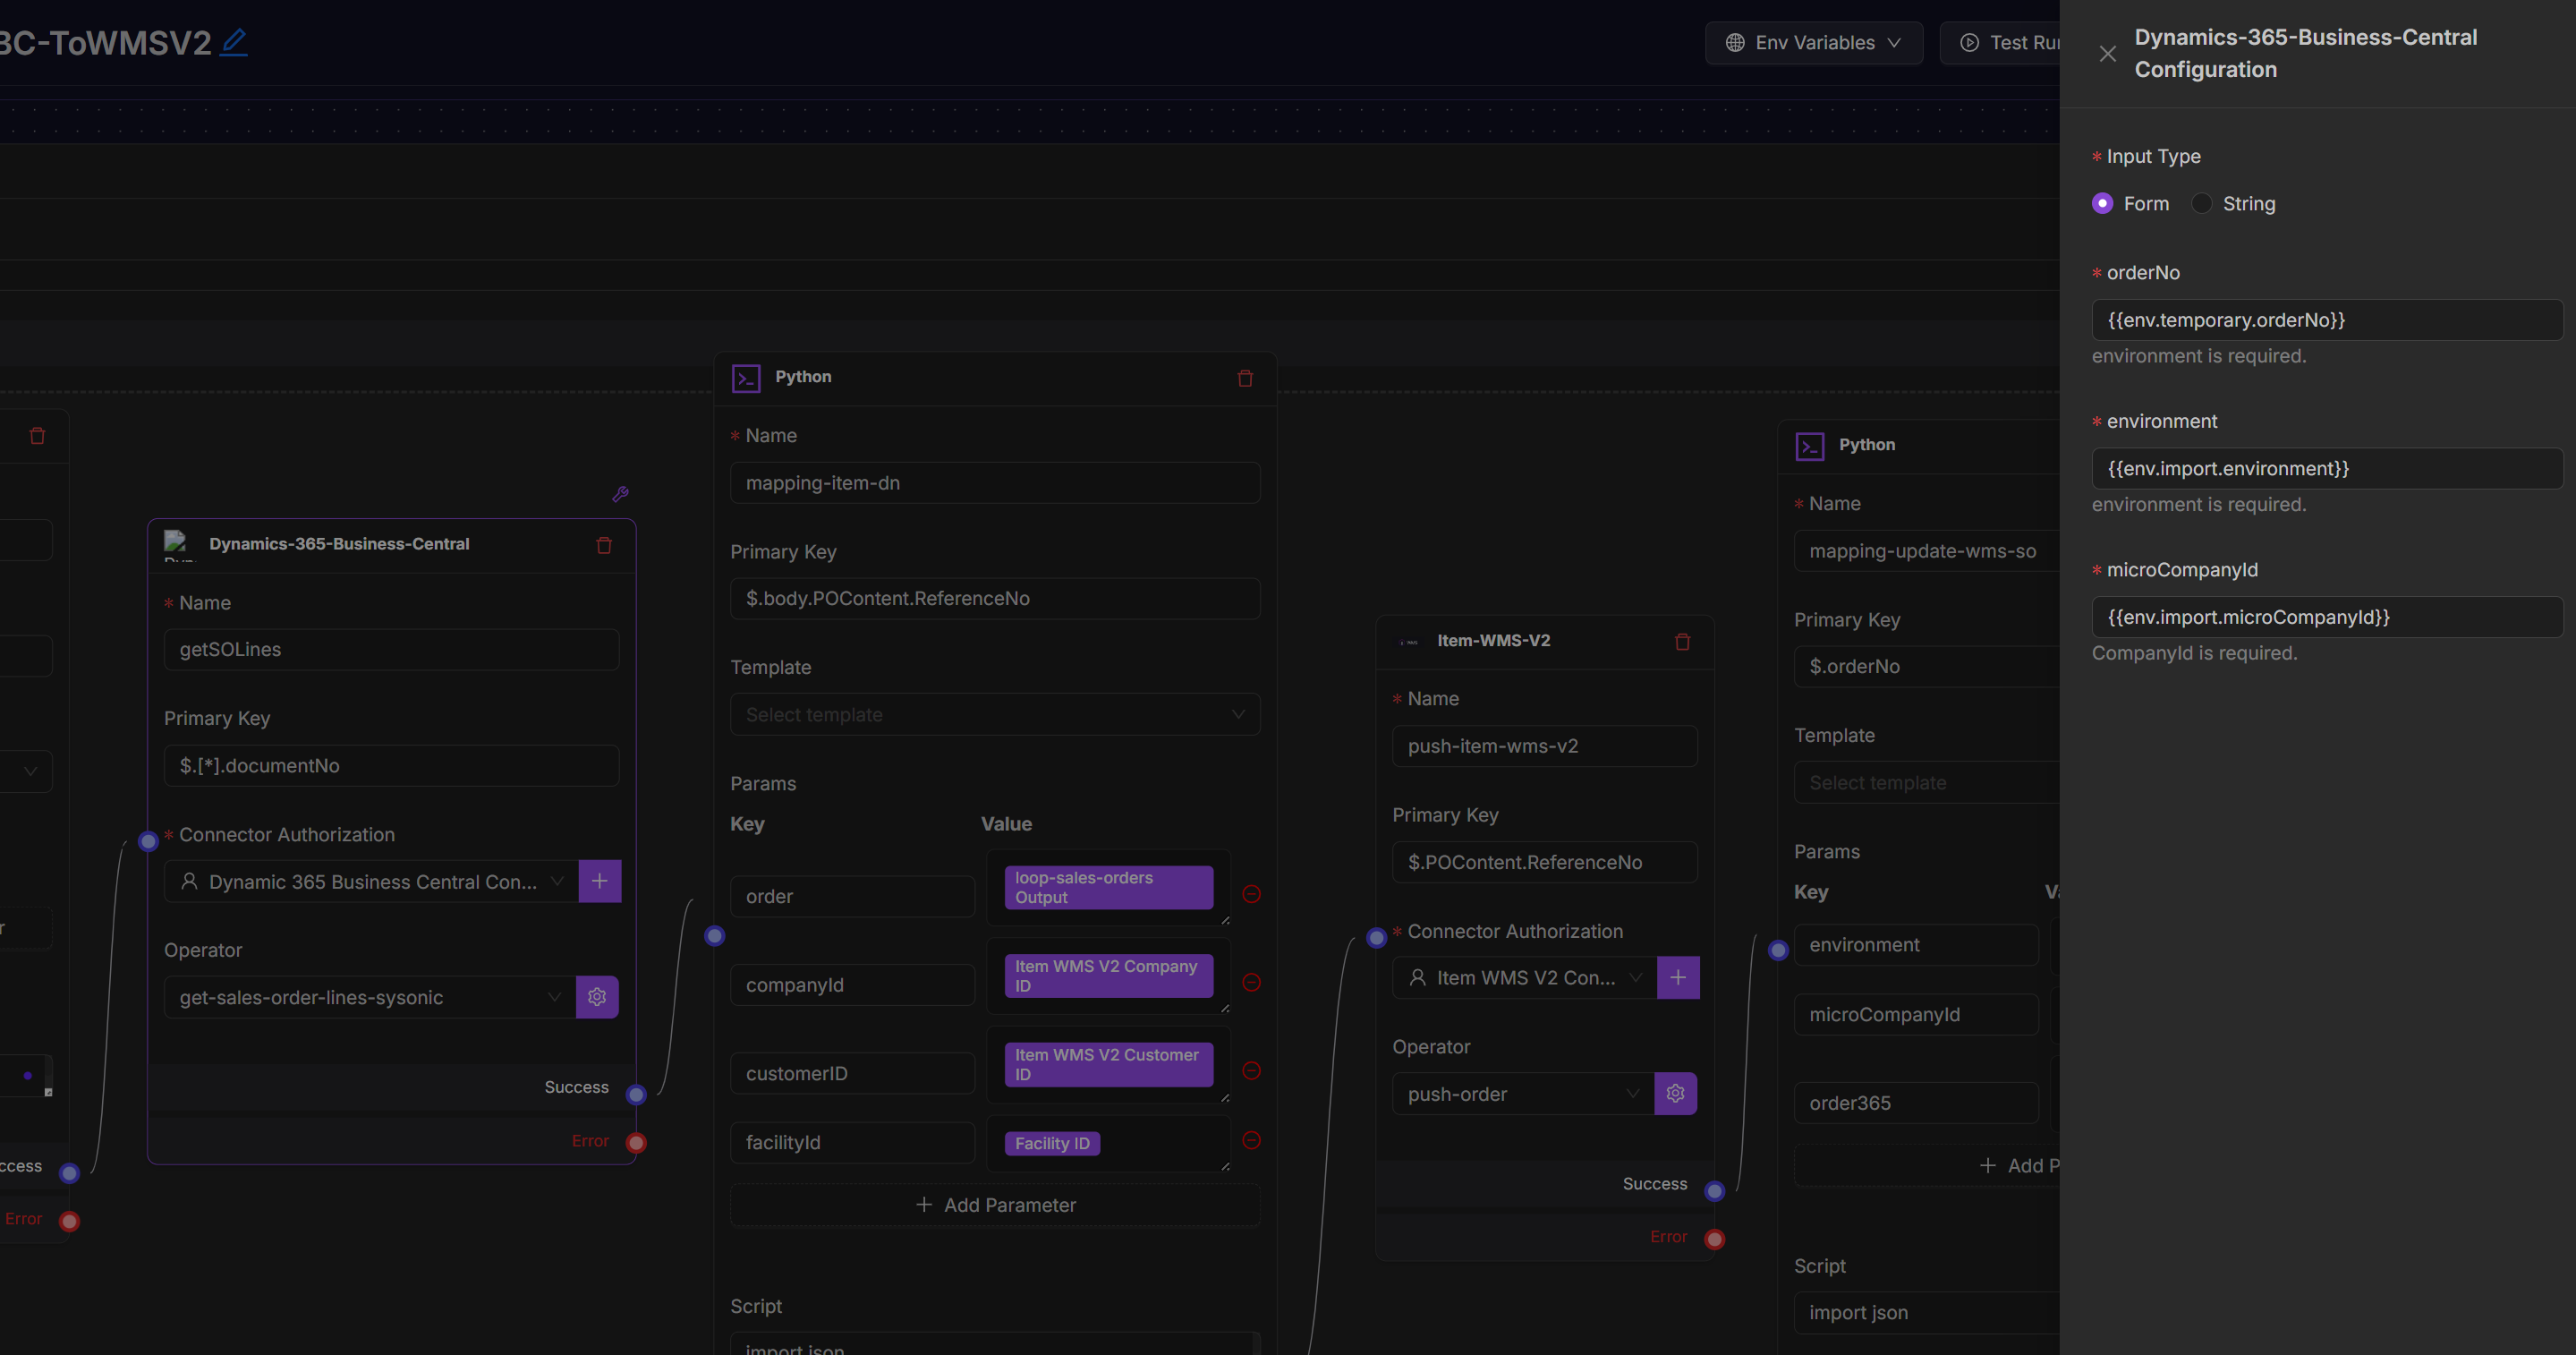Delete the Python mapping-item-dn node
Image resolution: width=2576 pixels, height=1355 pixels.
click(x=1245, y=378)
